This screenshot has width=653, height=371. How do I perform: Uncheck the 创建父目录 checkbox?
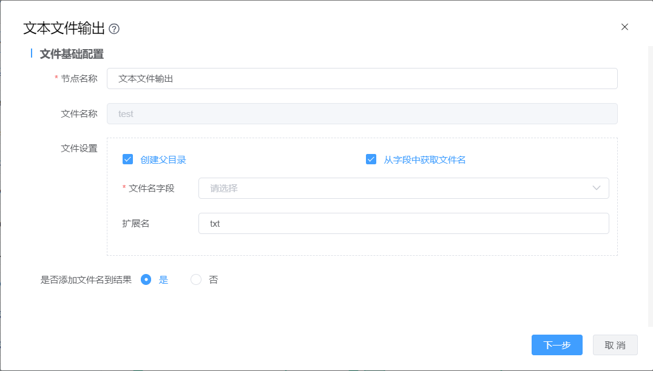(127, 159)
